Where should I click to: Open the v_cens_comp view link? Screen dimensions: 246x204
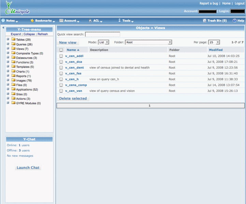point(76,85)
